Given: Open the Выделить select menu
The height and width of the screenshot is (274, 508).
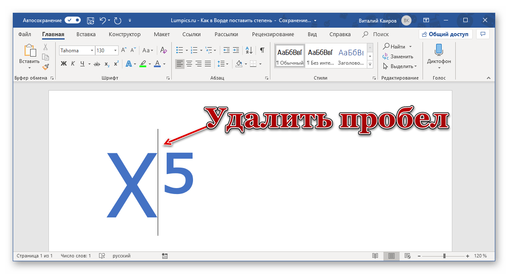Looking at the screenshot, I should tap(400, 66).
